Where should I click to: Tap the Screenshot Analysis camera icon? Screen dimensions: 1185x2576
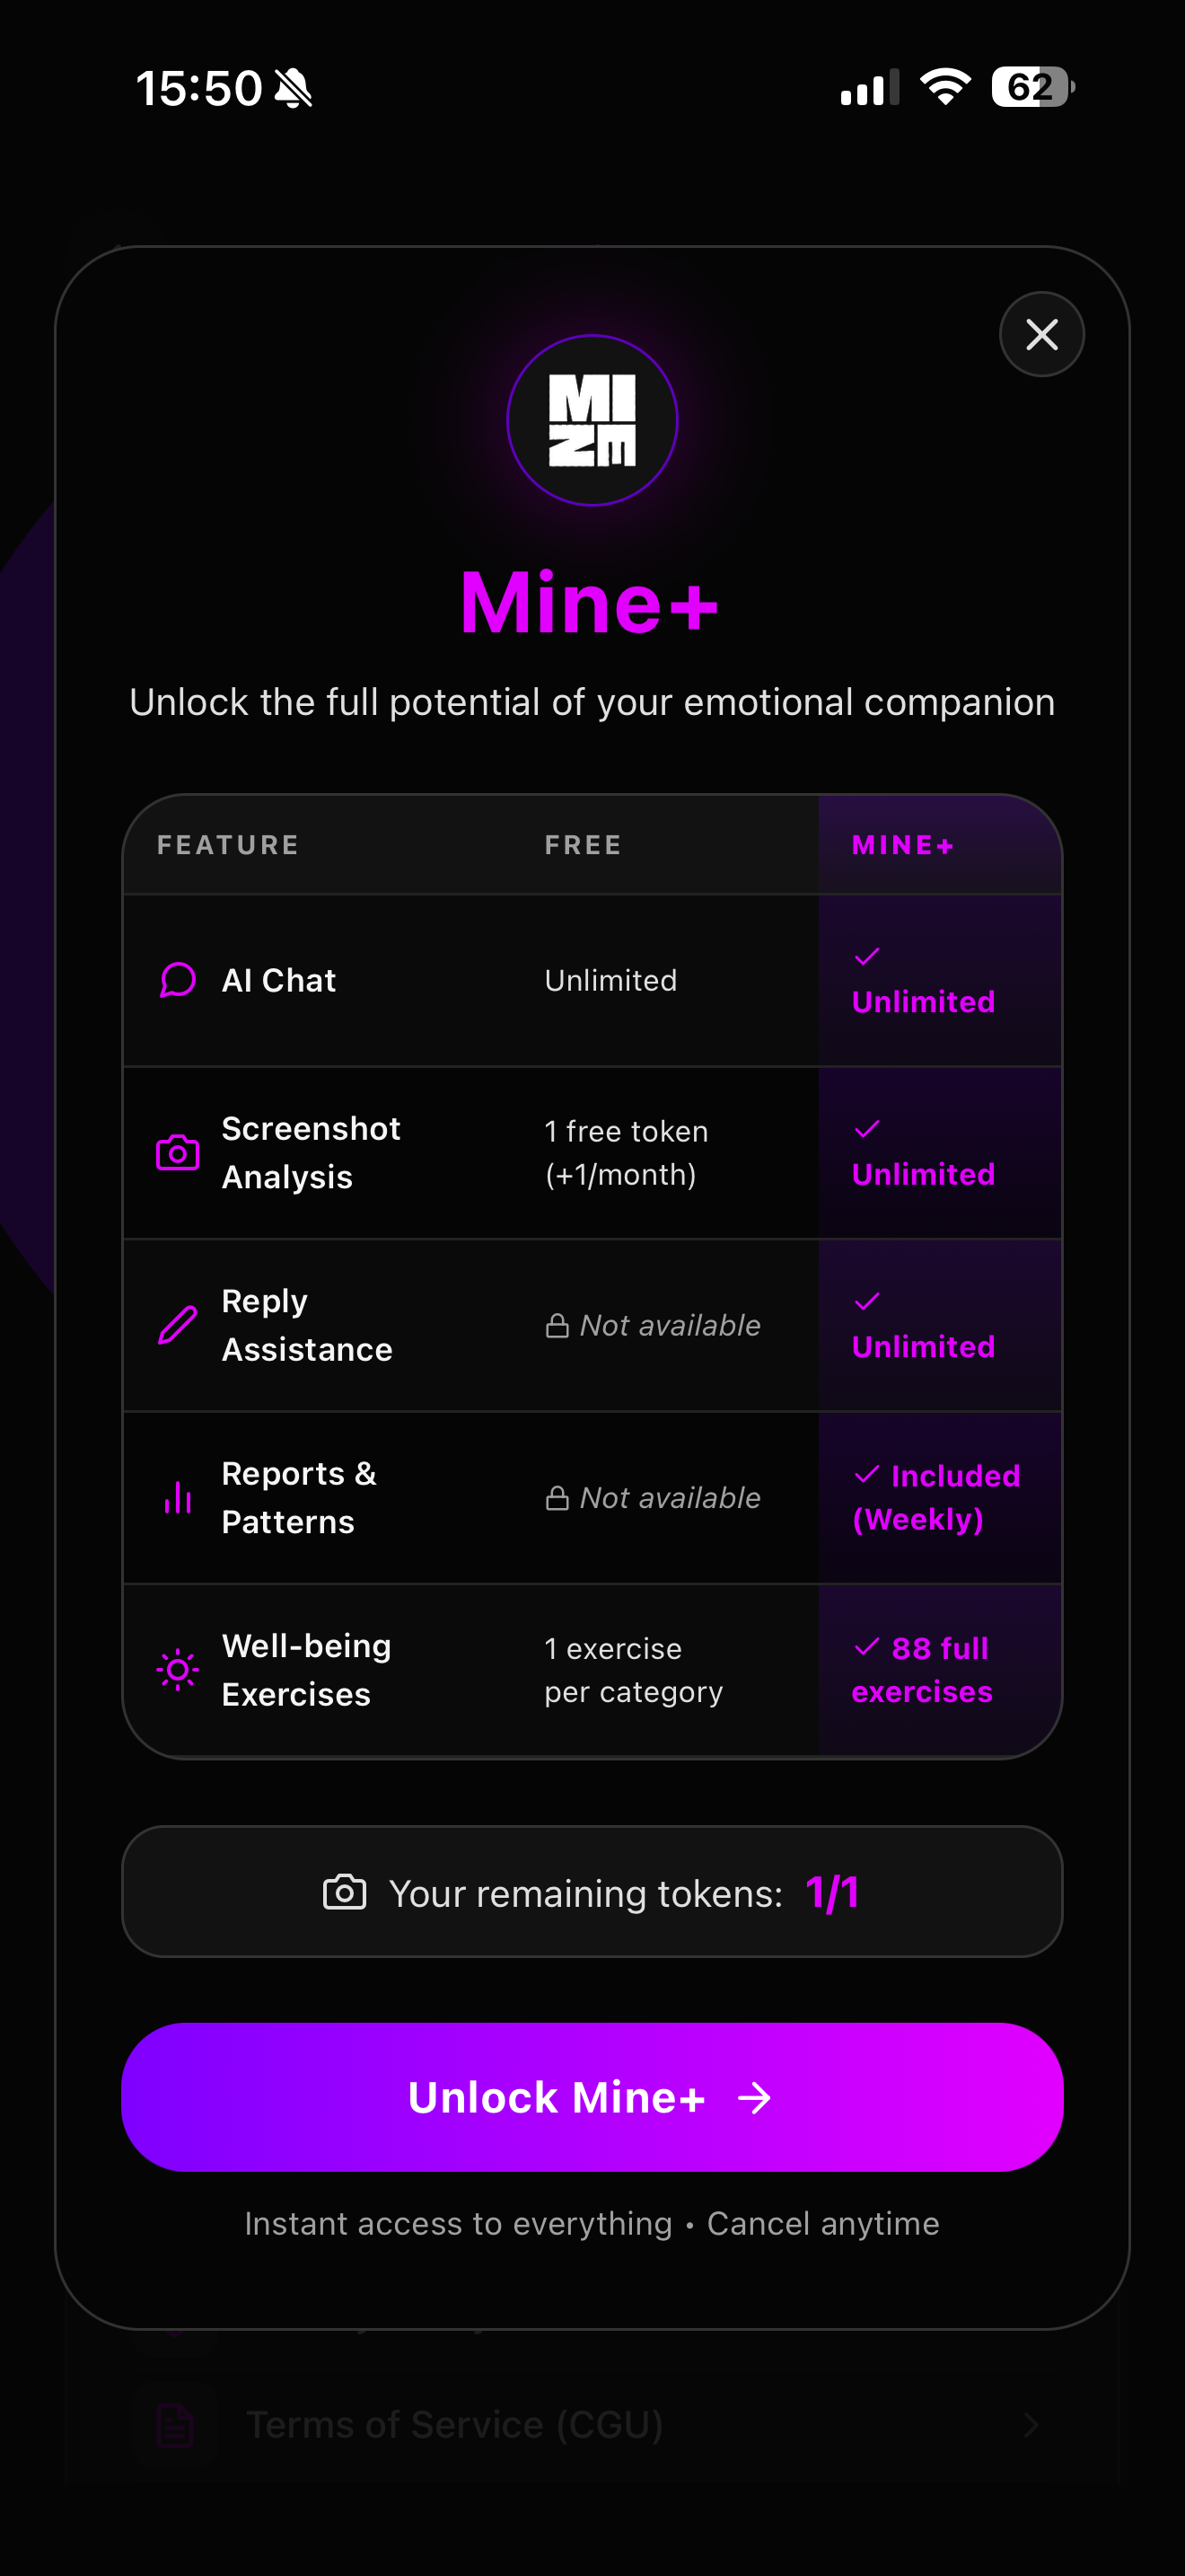pyautogui.click(x=178, y=1152)
